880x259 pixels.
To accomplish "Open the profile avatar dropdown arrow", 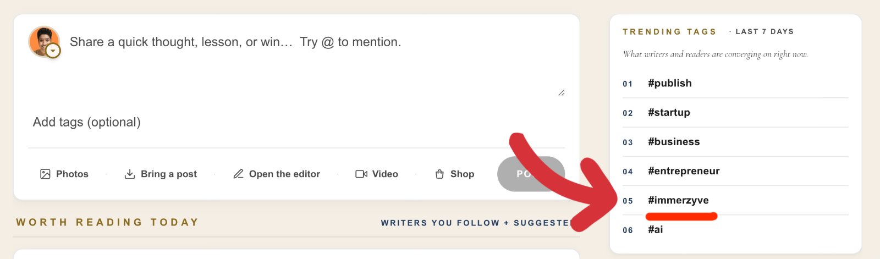I will click(x=53, y=51).
